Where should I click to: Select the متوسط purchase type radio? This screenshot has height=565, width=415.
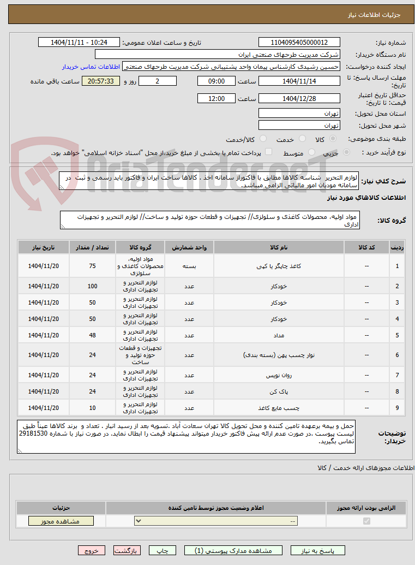[312, 152]
